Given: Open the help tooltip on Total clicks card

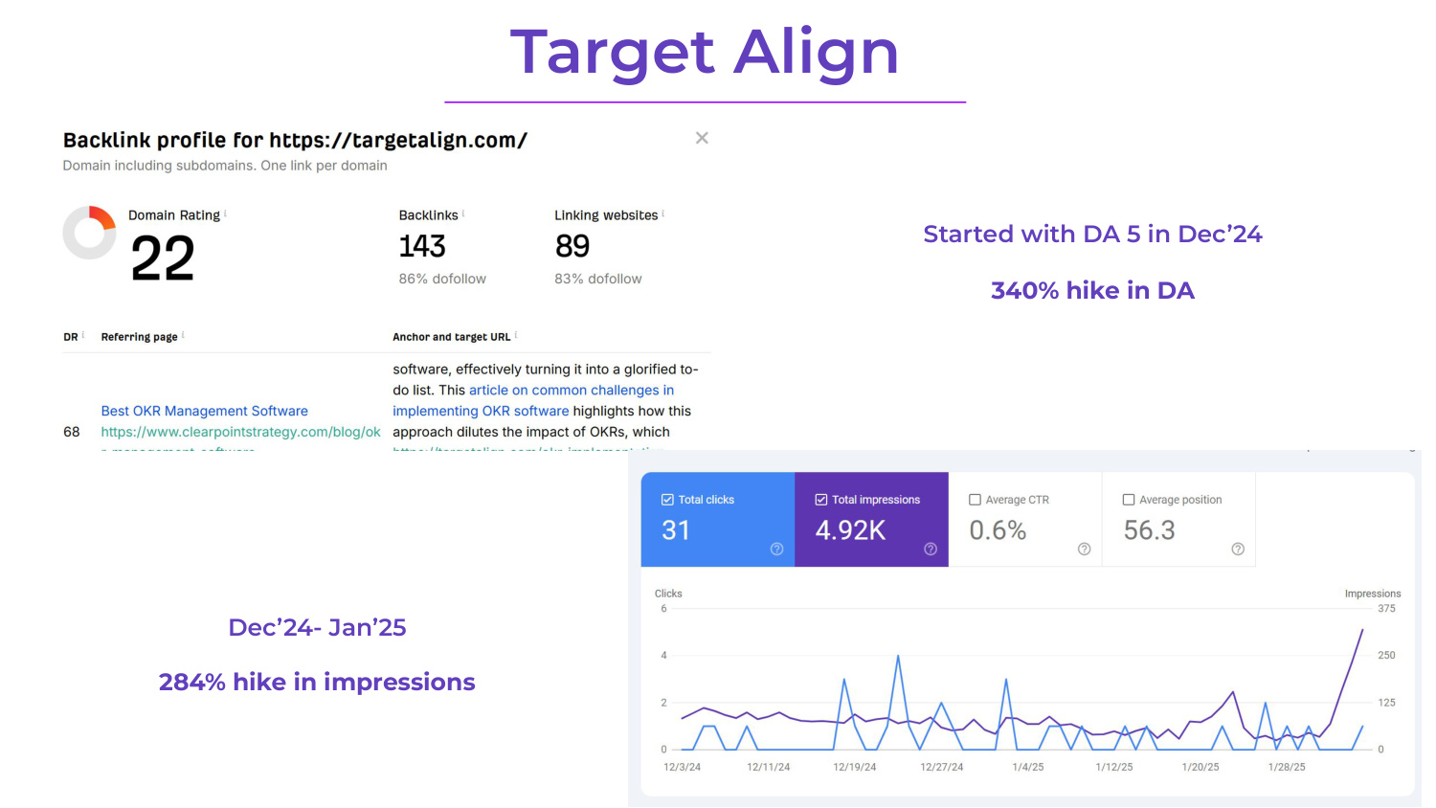Looking at the screenshot, I should (776, 548).
